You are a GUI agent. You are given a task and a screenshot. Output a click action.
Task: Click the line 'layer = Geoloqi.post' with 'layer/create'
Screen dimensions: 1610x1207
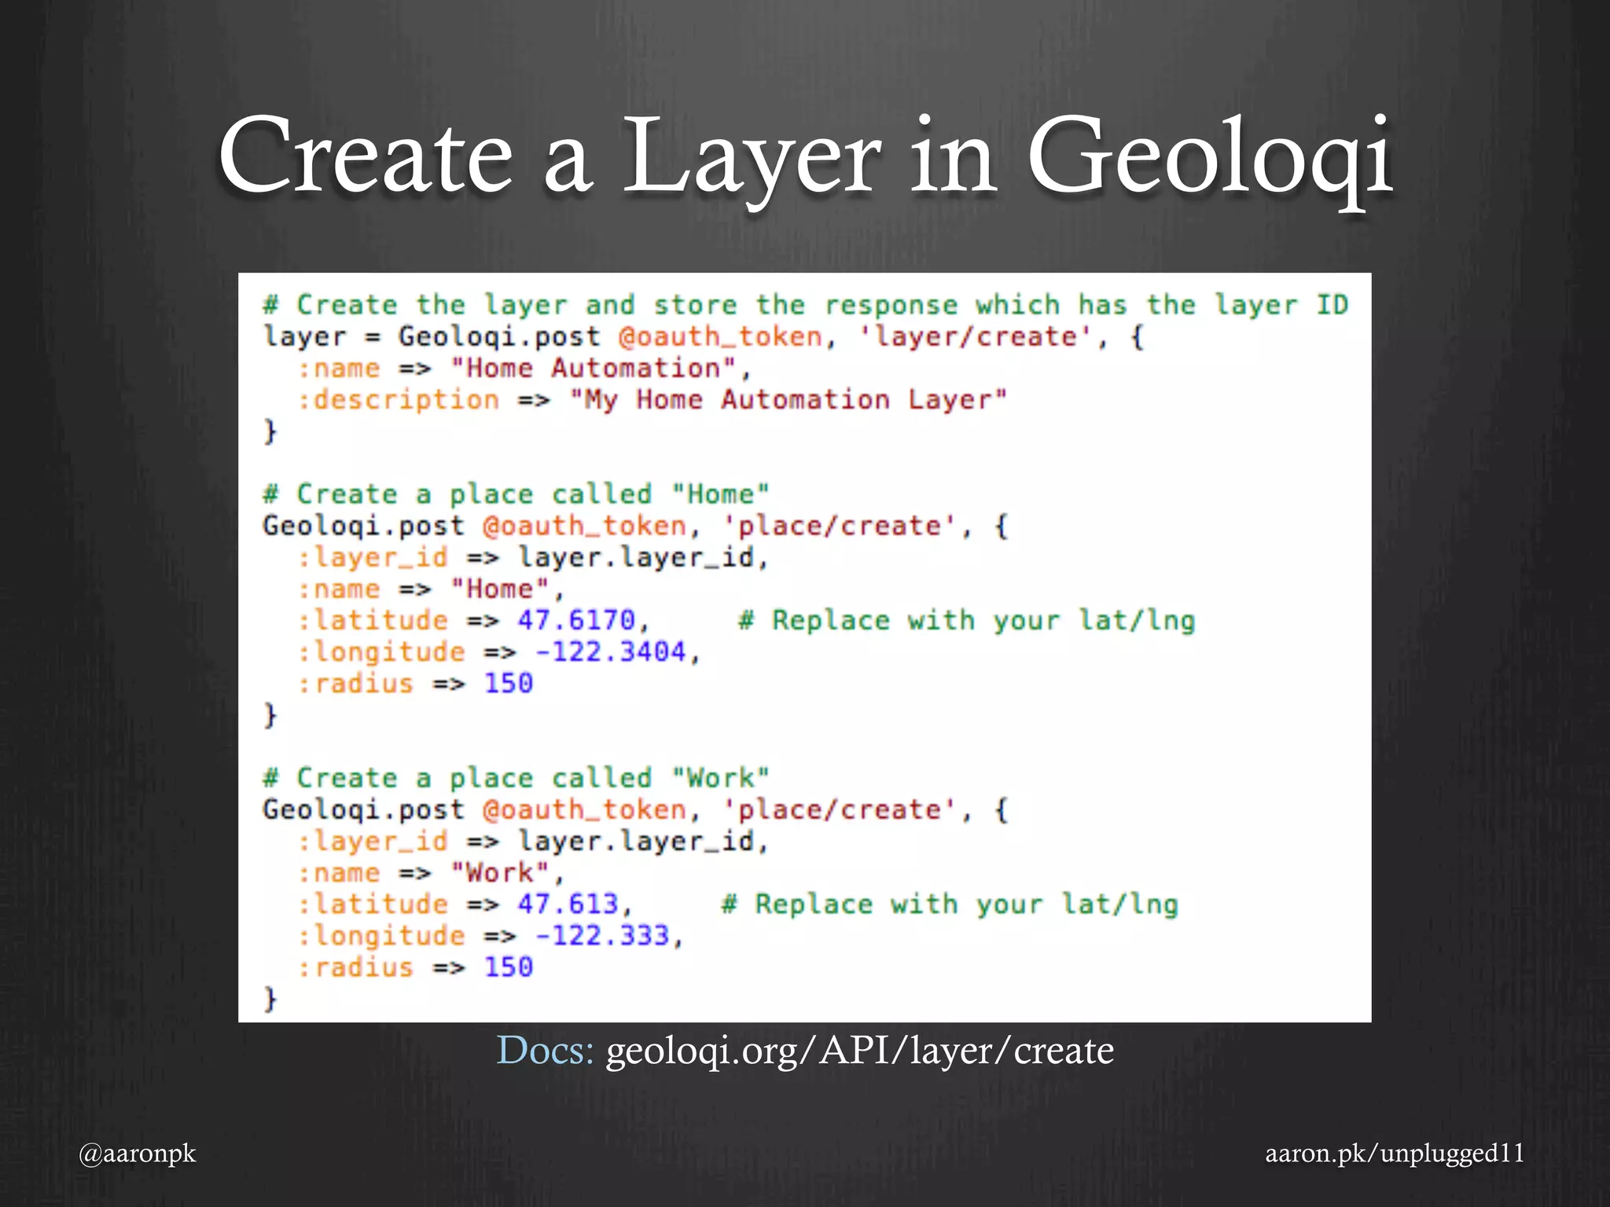click(x=703, y=337)
